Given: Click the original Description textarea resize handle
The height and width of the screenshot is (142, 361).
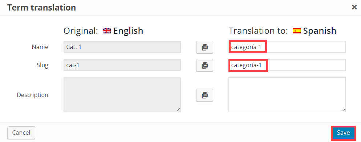Looking at the screenshot, I should click(x=178, y=110).
